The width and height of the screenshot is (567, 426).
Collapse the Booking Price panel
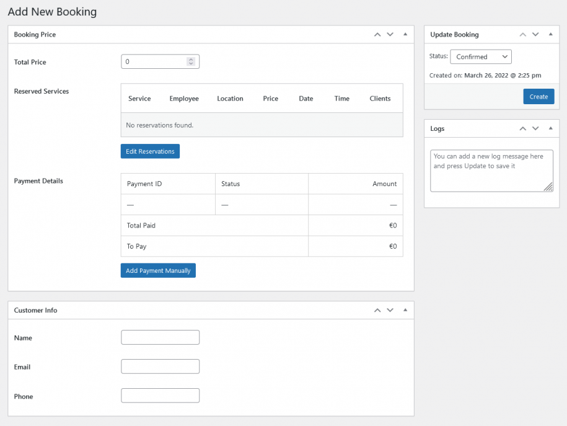(405, 35)
